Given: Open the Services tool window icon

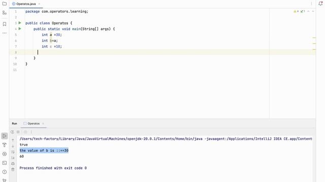Looking at the screenshot, I should point(5,154).
